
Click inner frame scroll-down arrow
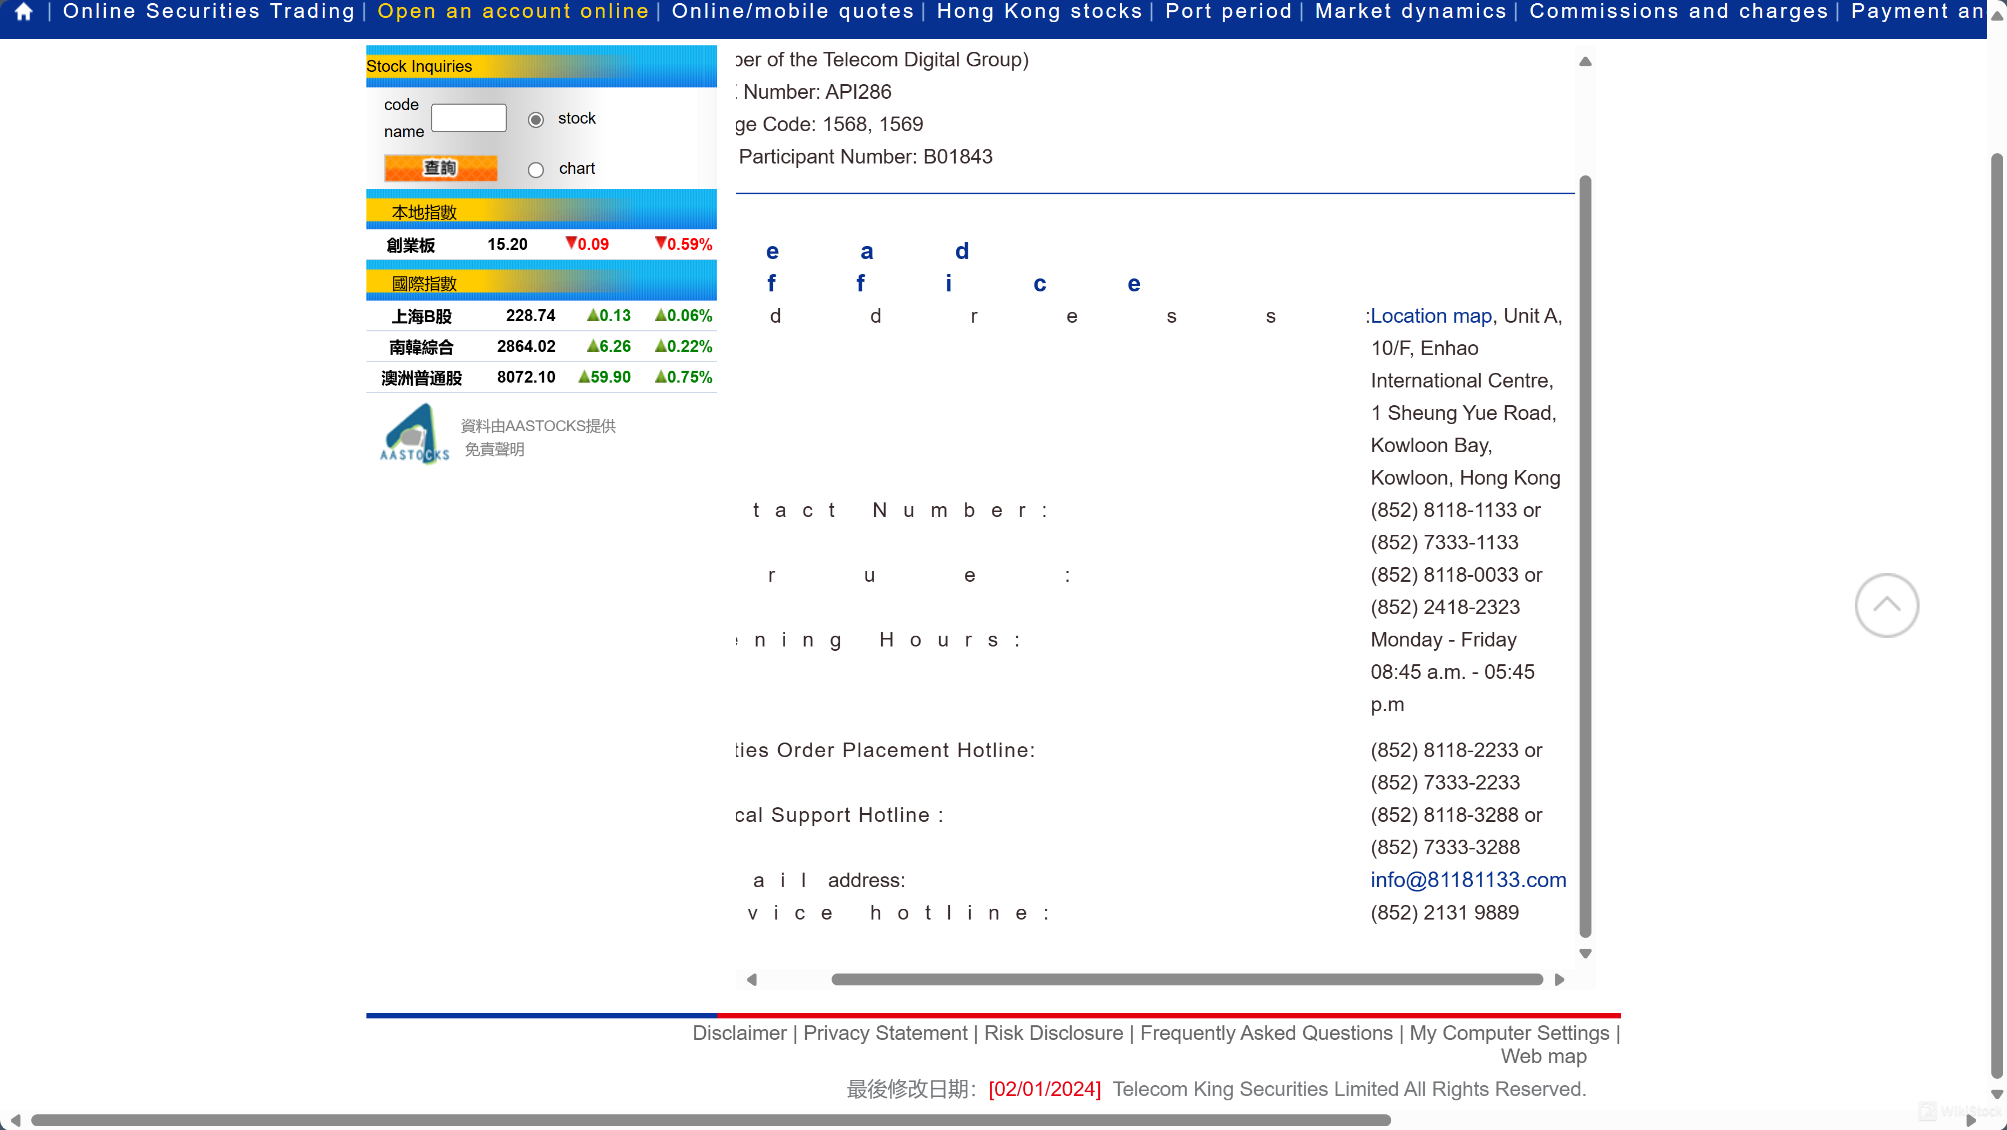point(1585,953)
